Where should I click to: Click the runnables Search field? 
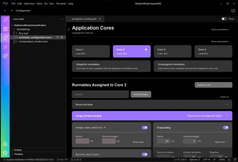click(x=100, y=94)
